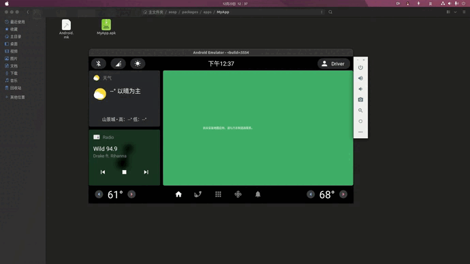Click the aosp breadcrumb in path bar
Screen dimensions: 470x264
(172, 12)
